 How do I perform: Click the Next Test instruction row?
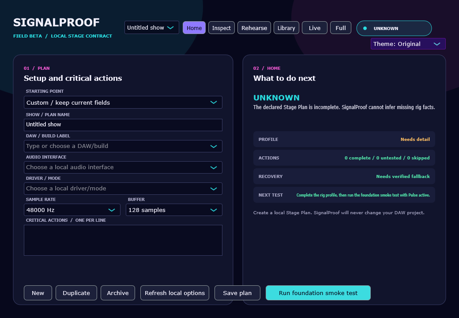[x=344, y=195]
